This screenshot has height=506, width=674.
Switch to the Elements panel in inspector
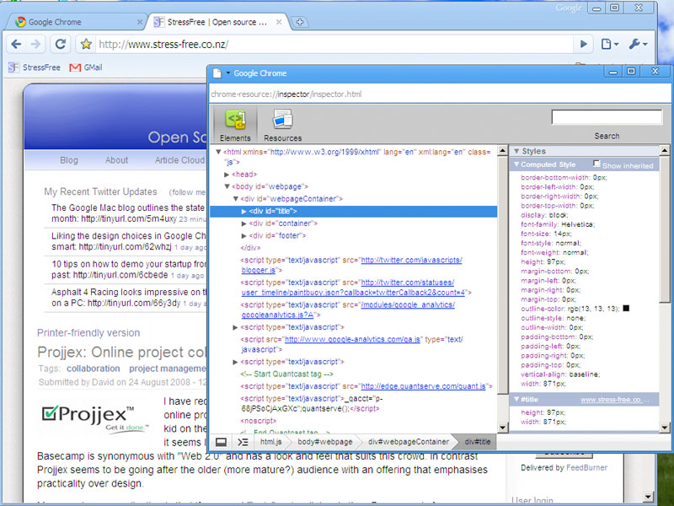[x=235, y=124]
